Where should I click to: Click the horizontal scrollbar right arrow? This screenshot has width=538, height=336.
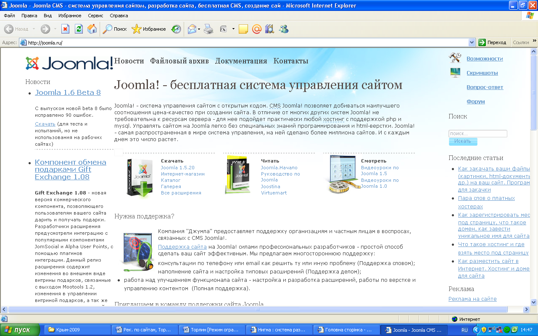click(526, 309)
